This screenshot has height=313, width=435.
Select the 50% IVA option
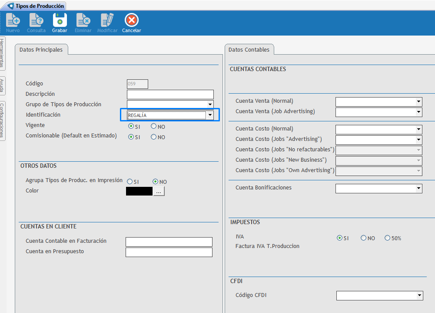(388, 238)
